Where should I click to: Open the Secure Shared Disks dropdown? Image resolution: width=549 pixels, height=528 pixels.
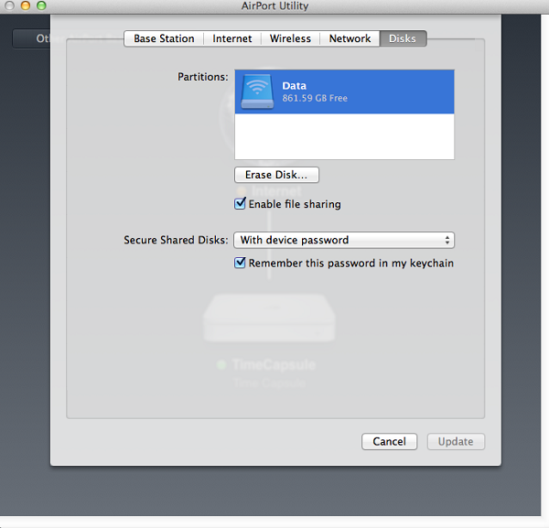(x=344, y=240)
